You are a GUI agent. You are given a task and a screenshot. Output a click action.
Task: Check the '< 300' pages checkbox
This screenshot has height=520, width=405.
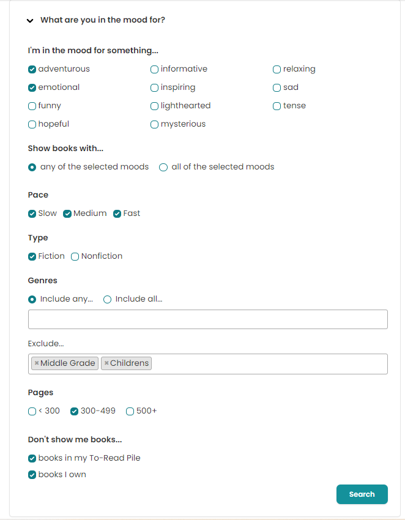(32, 411)
